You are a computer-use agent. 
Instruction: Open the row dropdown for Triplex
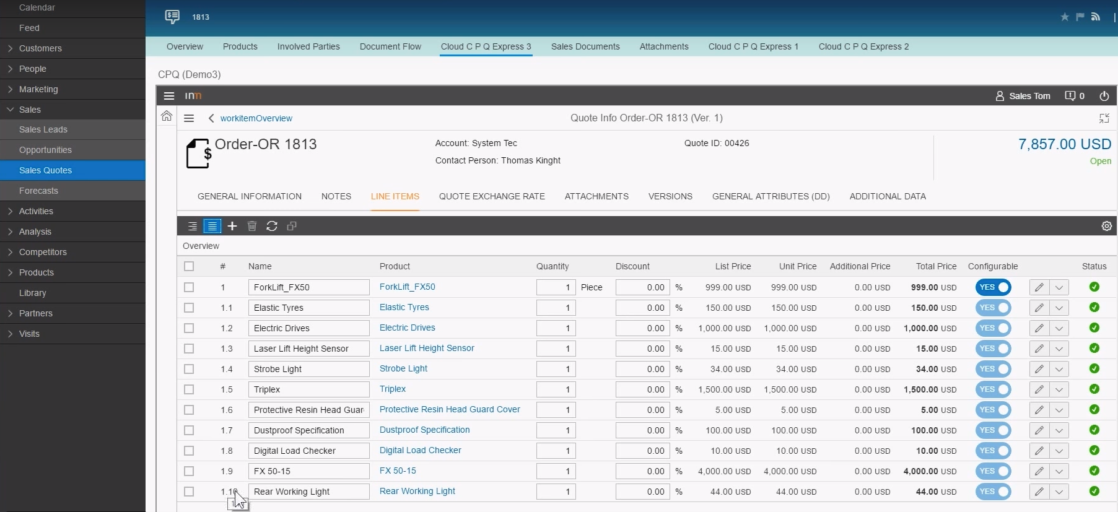(x=1059, y=389)
